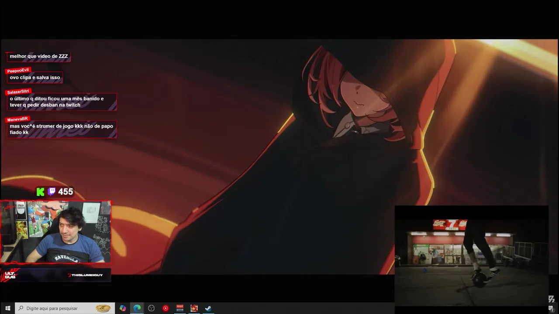
Task: Open Copilot from the taskbar
Action: pyautogui.click(x=123, y=308)
